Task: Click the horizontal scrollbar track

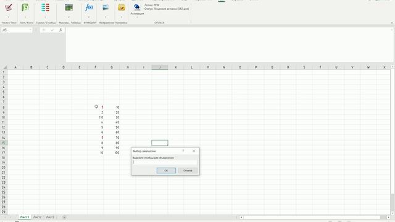Action: pyautogui.click(x=312, y=217)
